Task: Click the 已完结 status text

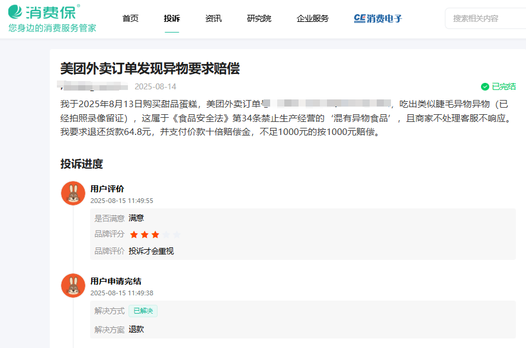Action: coord(503,87)
